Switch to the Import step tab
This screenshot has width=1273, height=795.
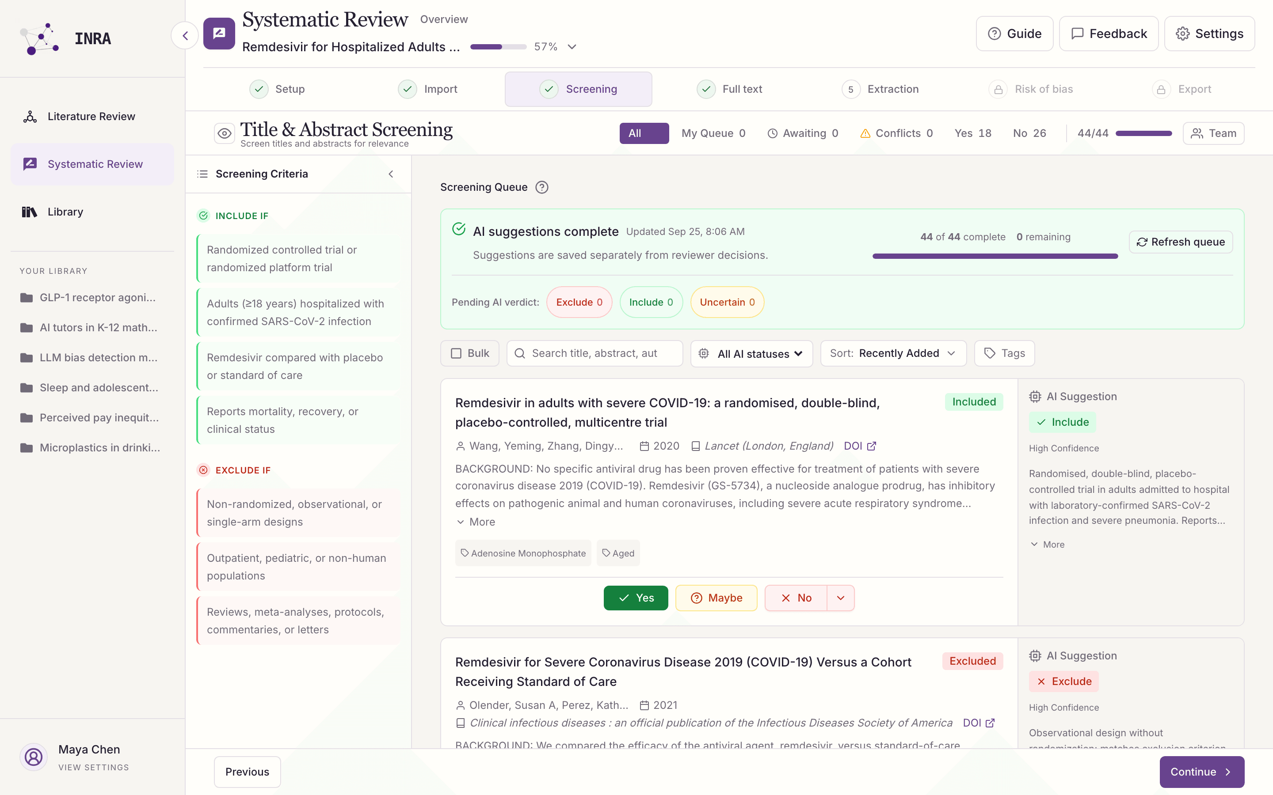(x=428, y=89)
